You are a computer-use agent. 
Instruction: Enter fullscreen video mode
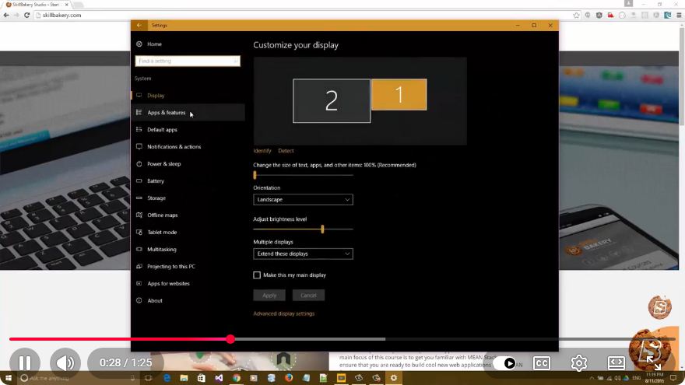click(x=654, y=362)
